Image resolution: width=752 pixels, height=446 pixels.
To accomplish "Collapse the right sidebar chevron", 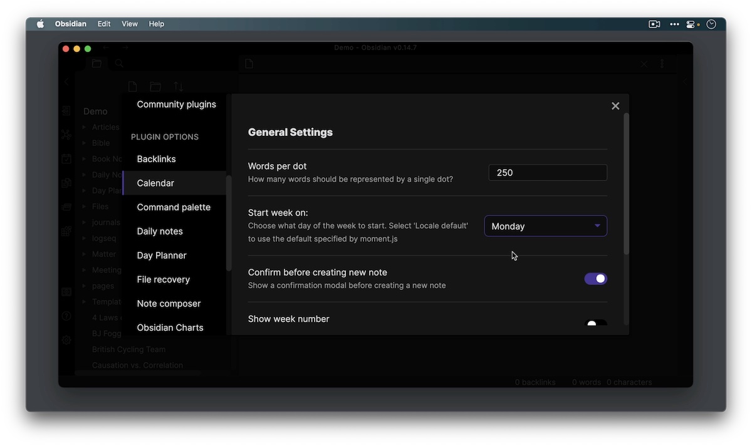I will (684, 81).
